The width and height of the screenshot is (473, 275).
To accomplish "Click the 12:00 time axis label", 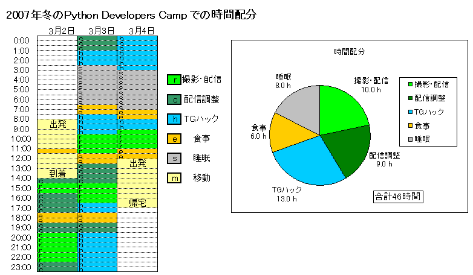I will tap(21, 158).
